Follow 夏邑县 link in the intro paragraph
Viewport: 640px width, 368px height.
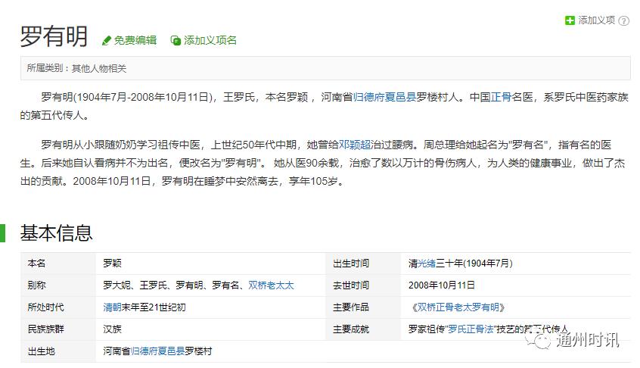click(x=402, y=97)
